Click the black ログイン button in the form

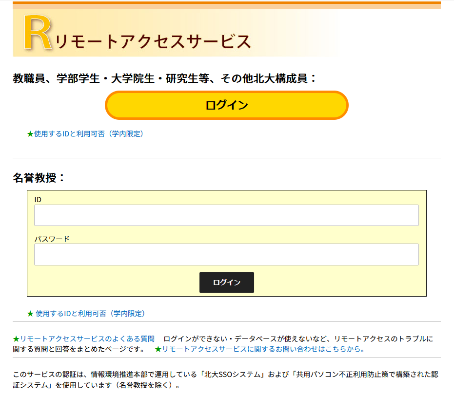[226, 282]
